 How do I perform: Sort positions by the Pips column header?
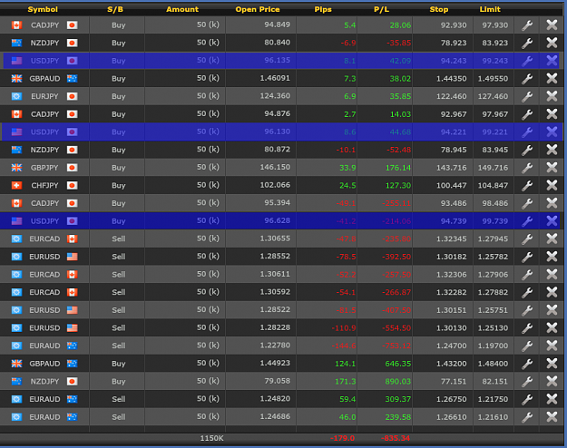tap(323, 9)
